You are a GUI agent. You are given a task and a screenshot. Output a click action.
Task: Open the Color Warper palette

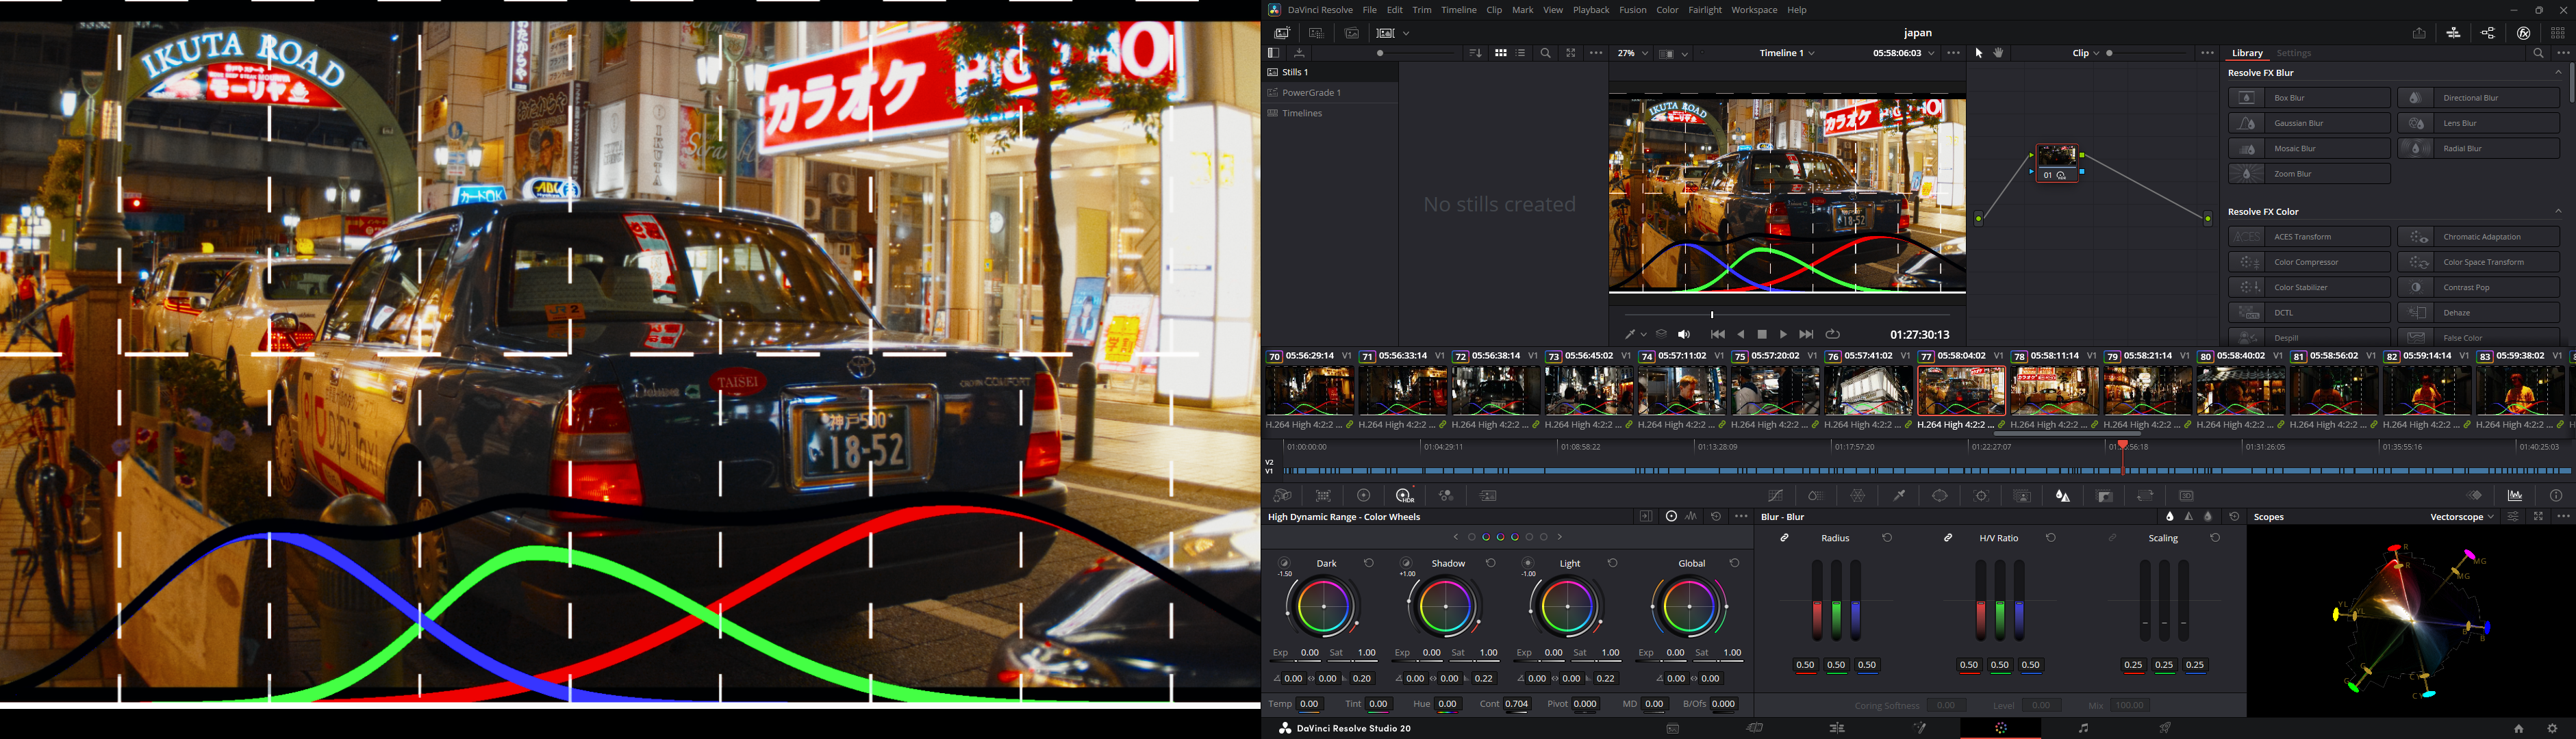click(x=1858, y=495)
